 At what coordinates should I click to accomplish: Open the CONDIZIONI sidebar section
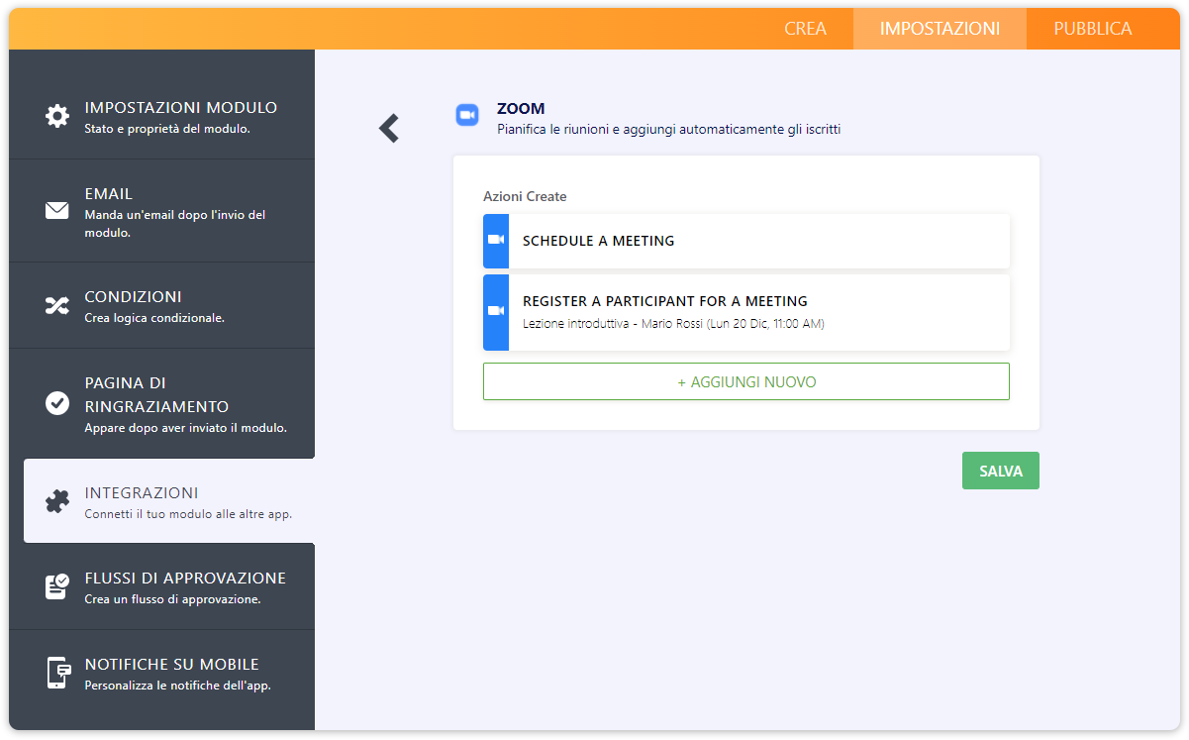click(162, 306)
